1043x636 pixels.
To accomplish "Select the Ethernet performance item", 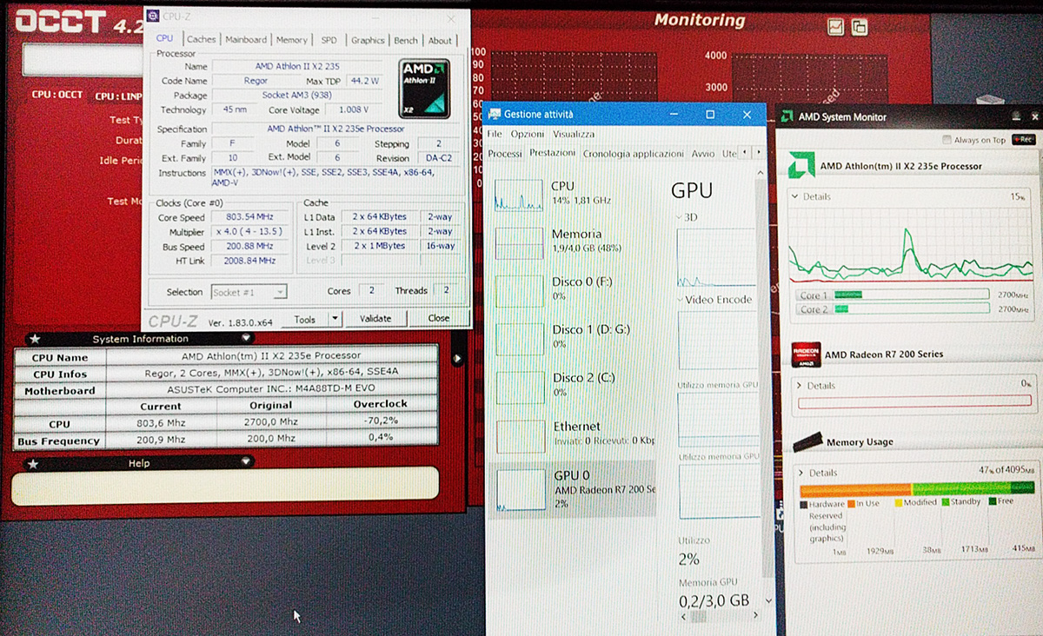I will point(574,434).
